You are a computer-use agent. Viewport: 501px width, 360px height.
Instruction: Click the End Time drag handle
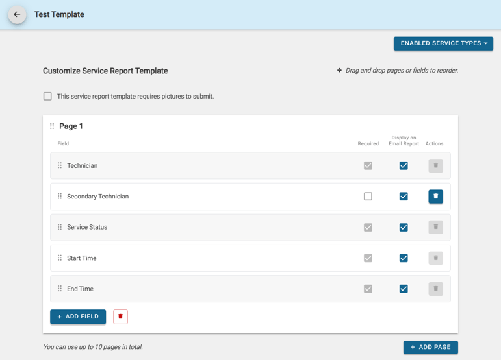point(60,289)
